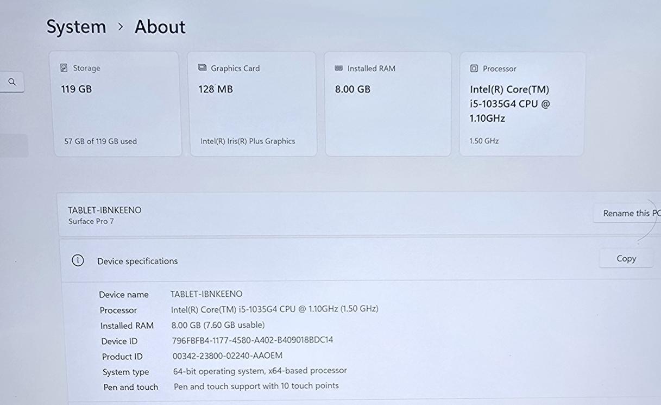
Task: Select the Device name value TABLET-IBNKEENO
Action: (x=206, y=294)
